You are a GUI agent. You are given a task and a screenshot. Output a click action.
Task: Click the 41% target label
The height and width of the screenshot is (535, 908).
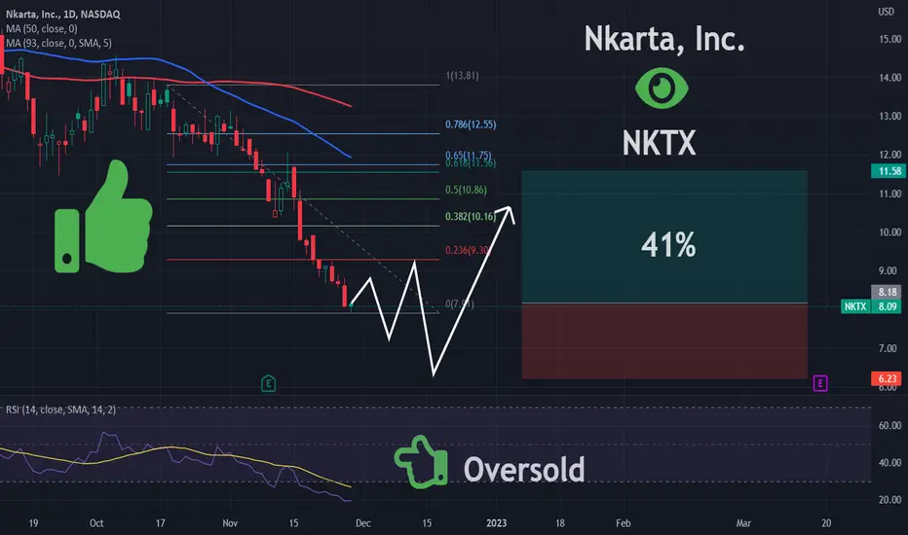point(668,245)
